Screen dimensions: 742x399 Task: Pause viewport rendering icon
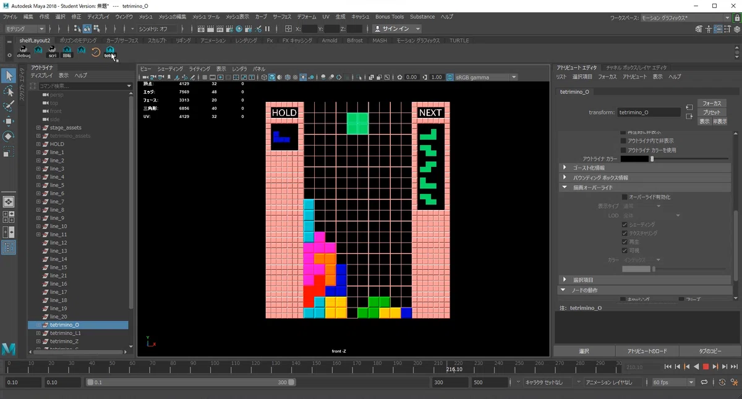point(268,29)
